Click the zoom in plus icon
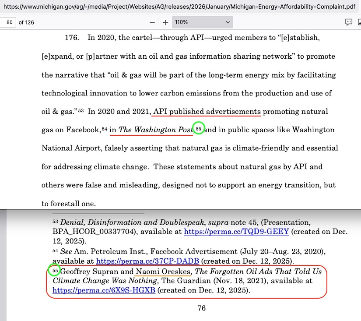The image size is (361, 321). tap(165, 22)
